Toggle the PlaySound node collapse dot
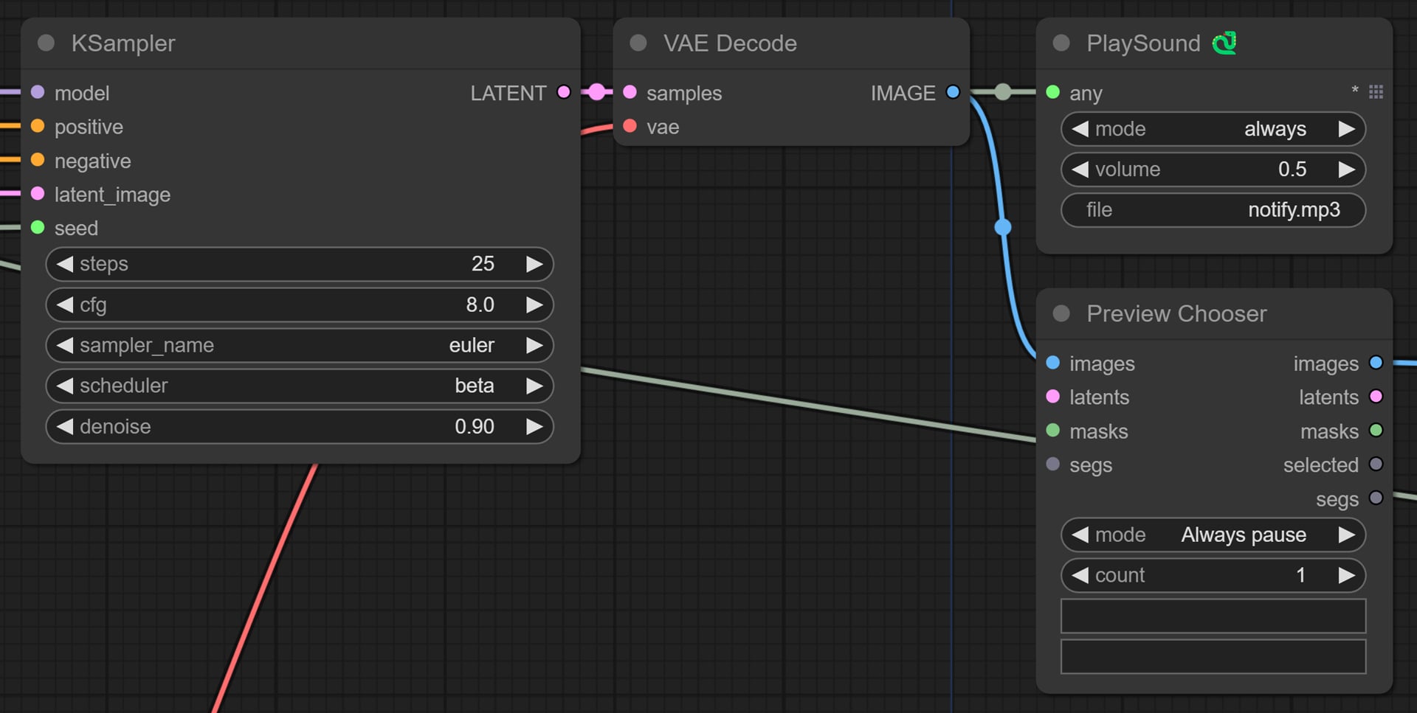The height and width of the screenshot is (713, 1417). (x=1061, y=43)
